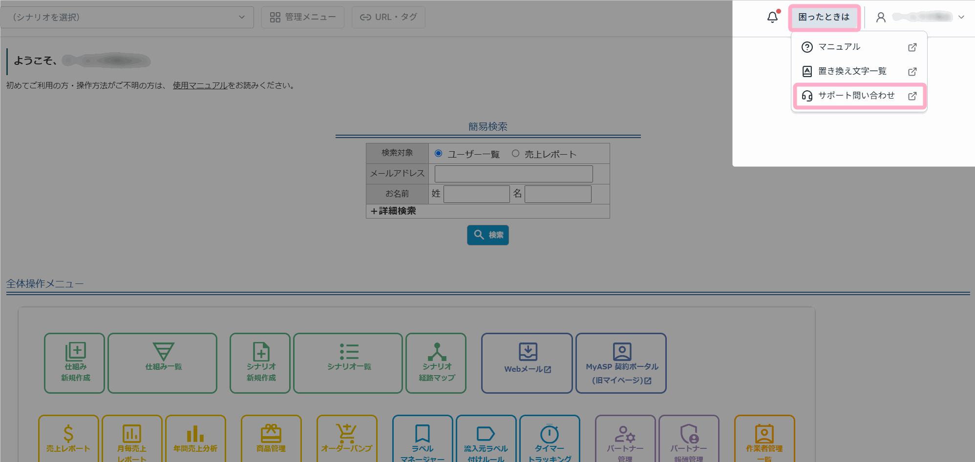The width and height of the screenshot is (975, 462).
Task: Open パートナー報酬管理 tile
Action: click(689, 439)
